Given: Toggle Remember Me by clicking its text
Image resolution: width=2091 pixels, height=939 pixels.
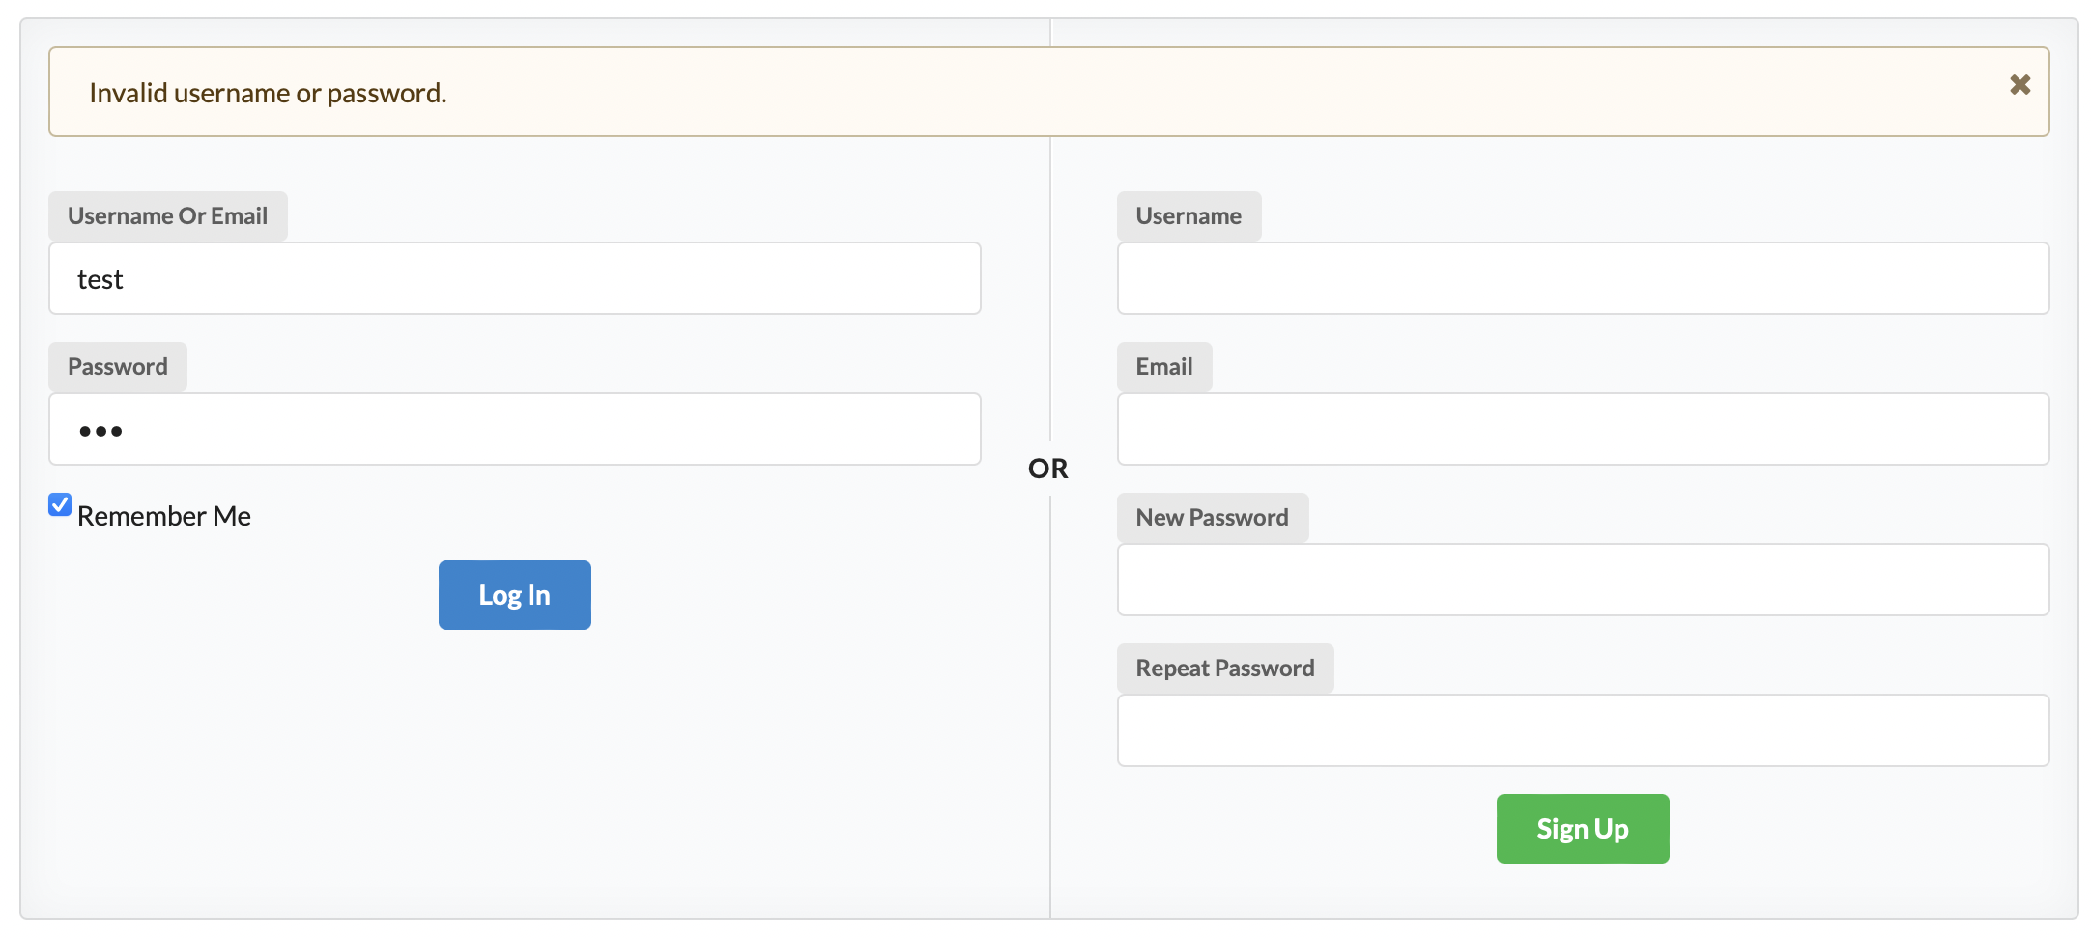Looking at the screenshot, I should point(162,515).
